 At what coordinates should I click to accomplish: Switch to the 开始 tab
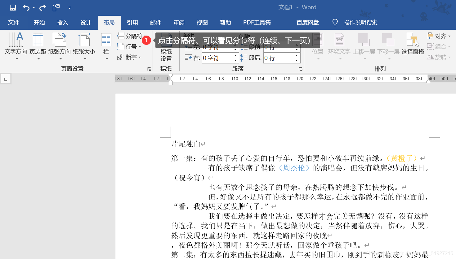39,22
